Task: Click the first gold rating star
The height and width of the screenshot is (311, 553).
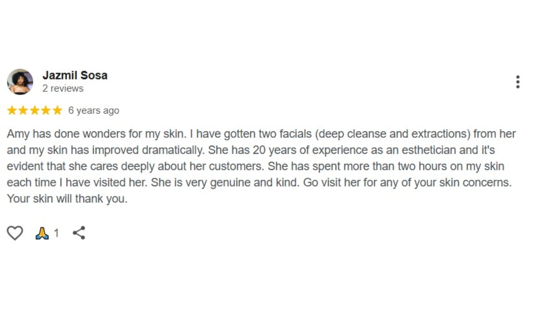Action: pyautogui.click(x=12, y=111)
